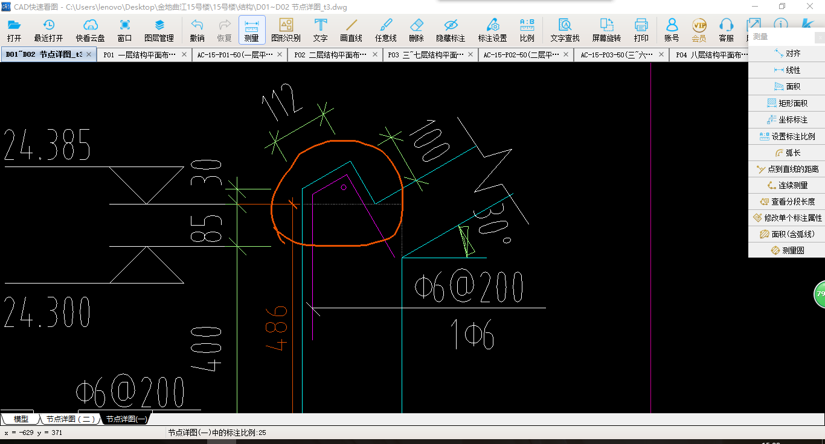The width and height of the screenshot is (825, 444).
Task: Choose 查看分段长度 view segment lengths
Action: point(786,201)
